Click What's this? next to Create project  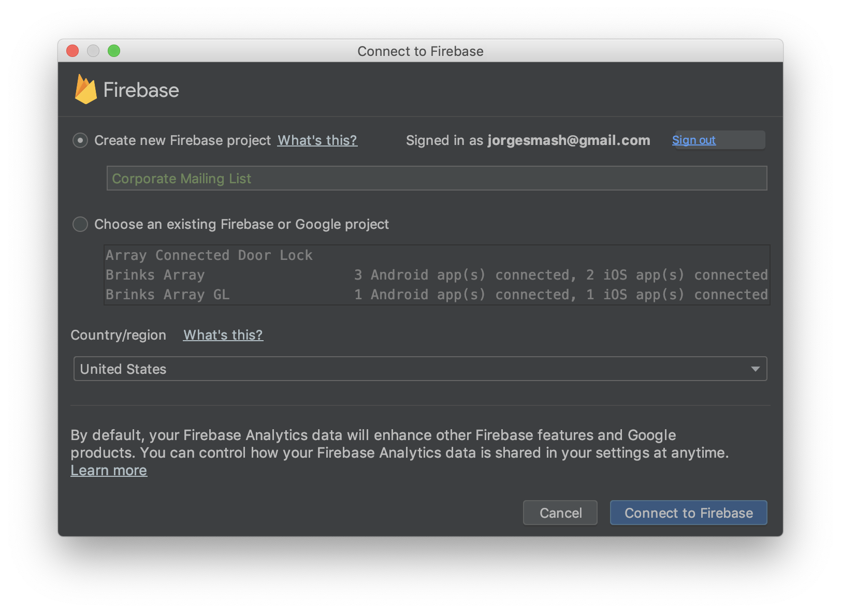click(x=317, y=140)
